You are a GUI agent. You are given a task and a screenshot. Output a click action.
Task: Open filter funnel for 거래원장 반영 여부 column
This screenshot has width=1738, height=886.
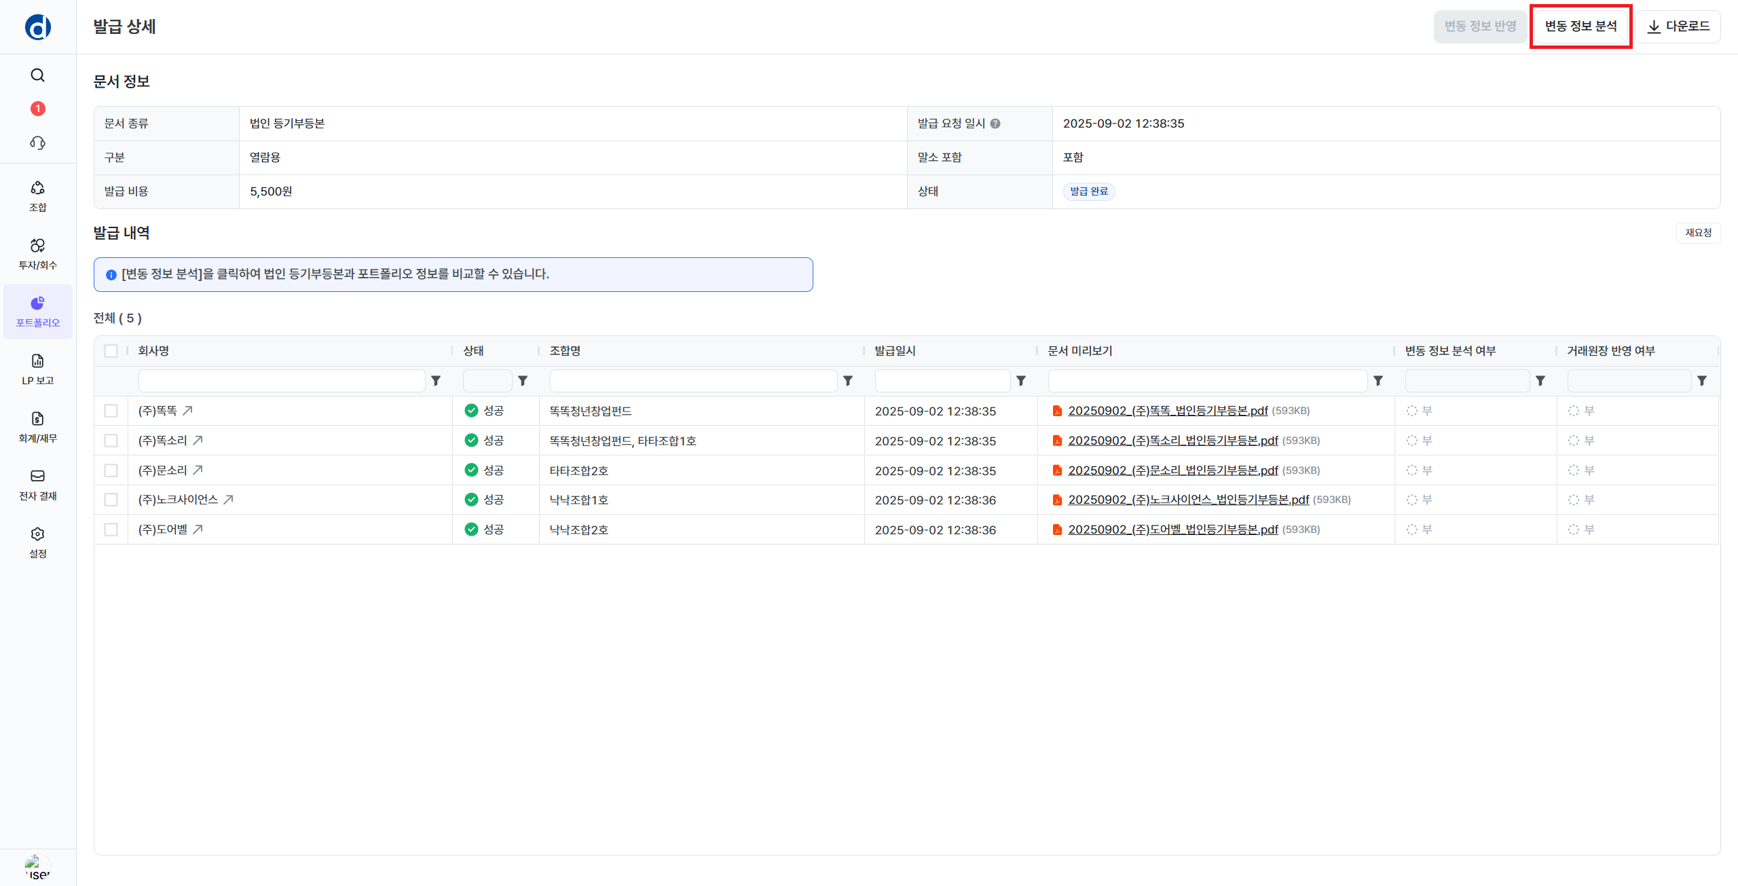[1702, 381]
